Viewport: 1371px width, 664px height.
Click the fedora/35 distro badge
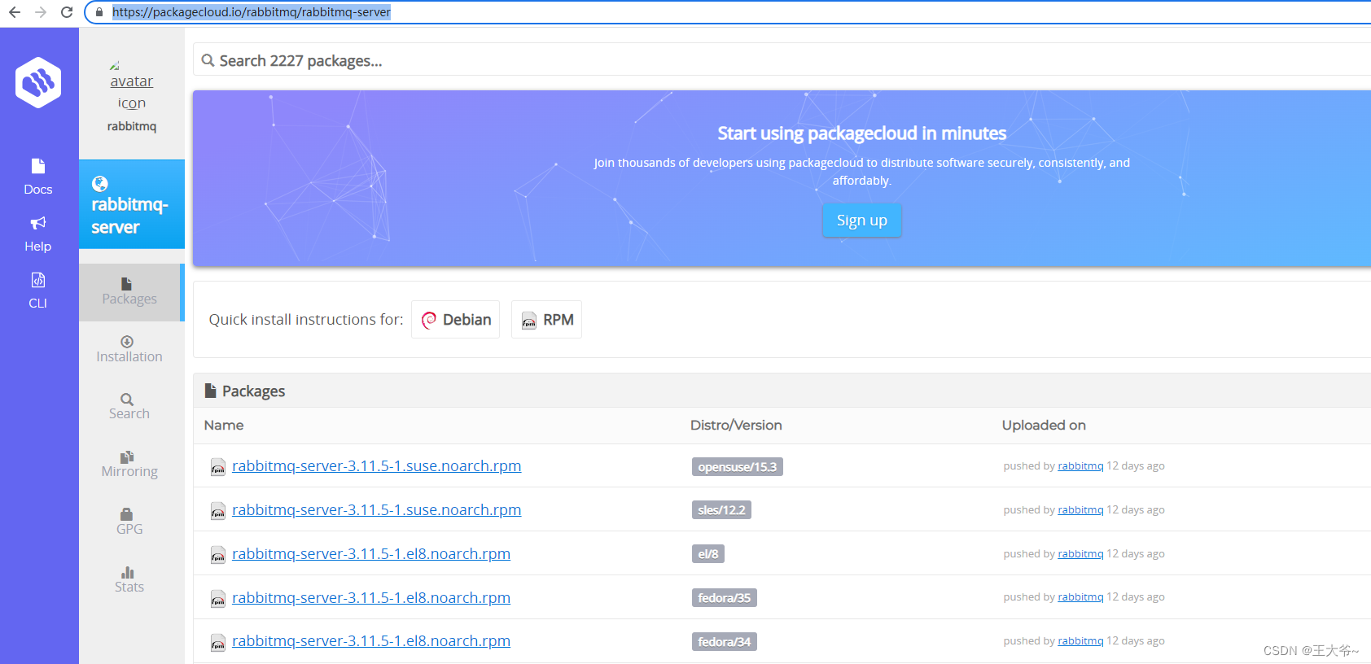tap(725, 598)
